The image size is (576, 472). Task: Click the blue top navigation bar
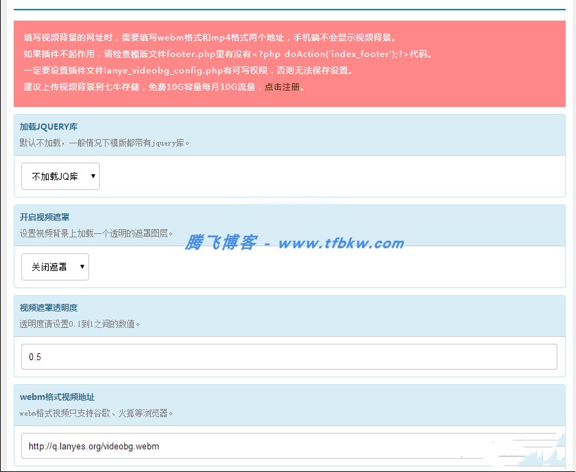(288, 5)
